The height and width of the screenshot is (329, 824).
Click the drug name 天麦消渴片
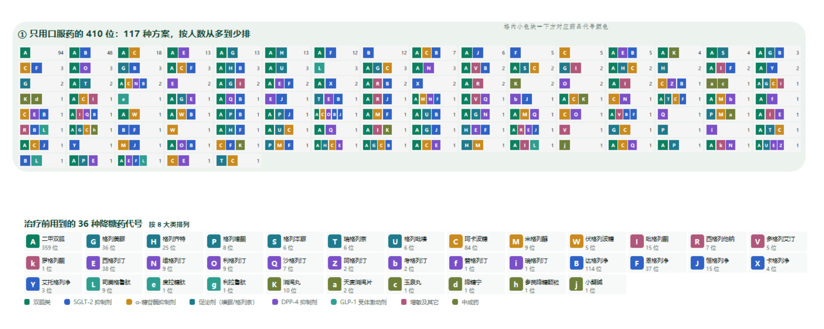[x=358, y=282]
